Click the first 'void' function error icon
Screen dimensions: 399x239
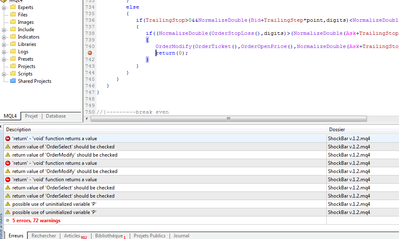(x=8, y=139)
